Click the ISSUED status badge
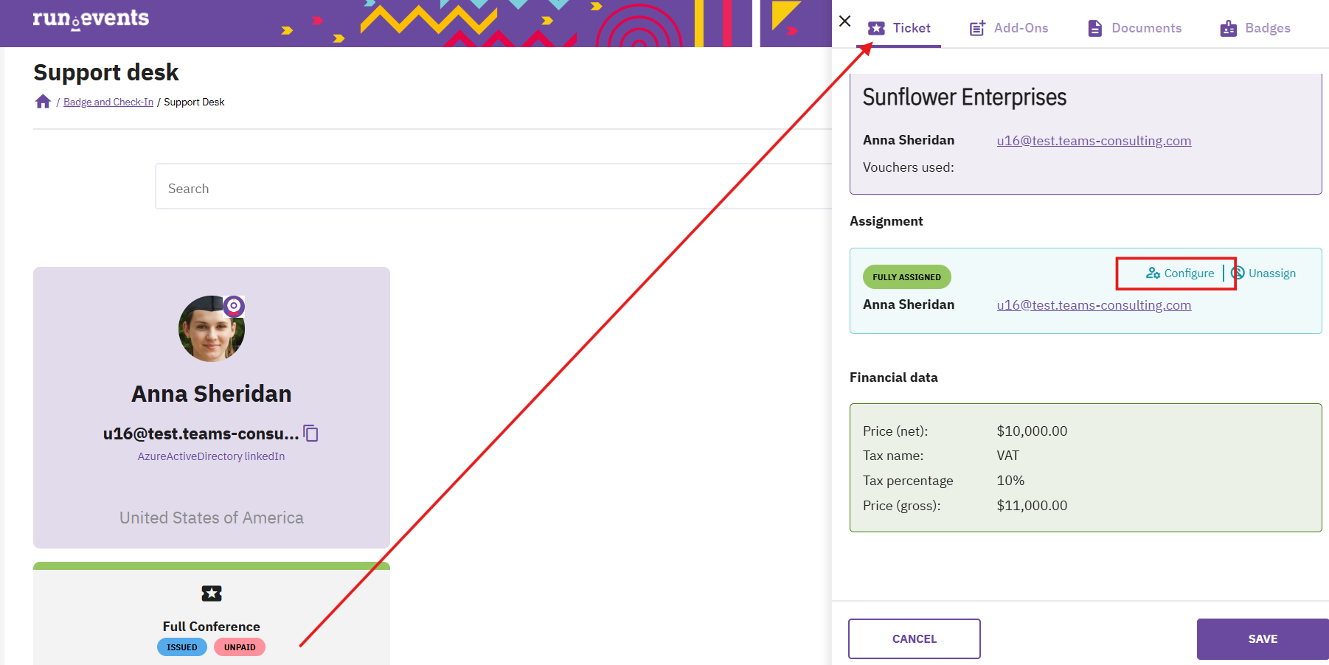1329x665 pixels. (x=182, y=647)
